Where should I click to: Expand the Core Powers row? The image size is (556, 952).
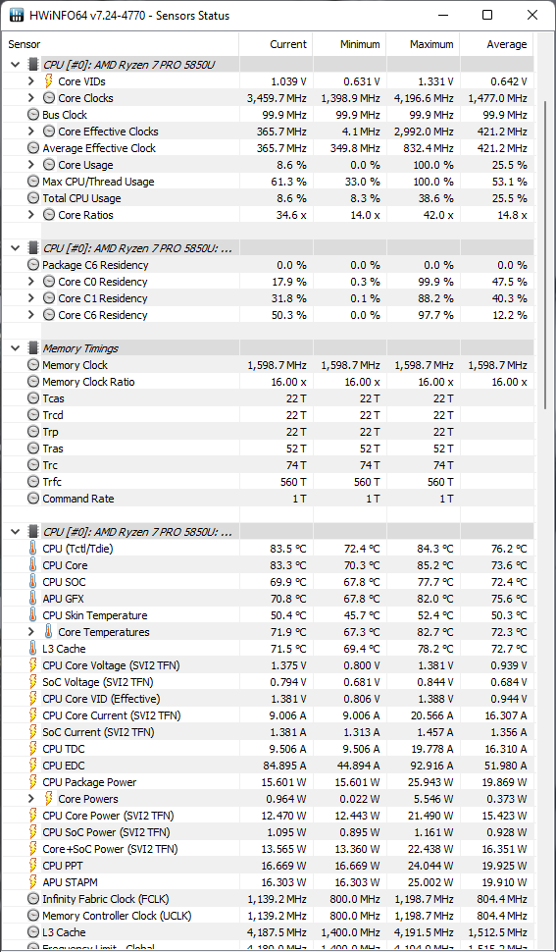click(31, 799)
